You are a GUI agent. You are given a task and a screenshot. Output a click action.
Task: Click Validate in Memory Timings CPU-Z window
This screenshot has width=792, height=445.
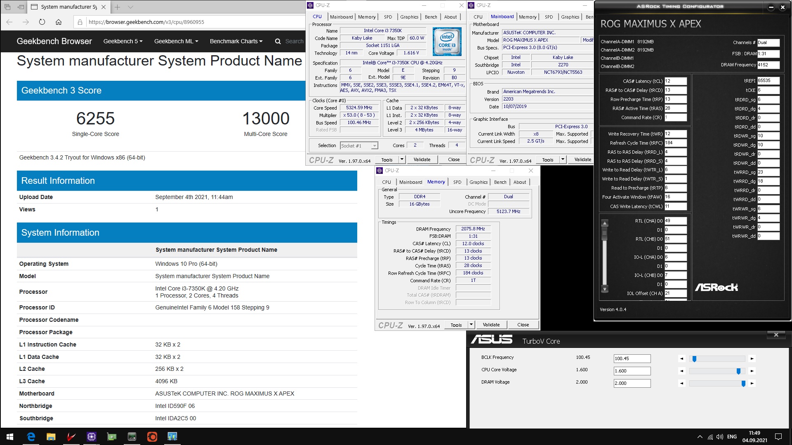pyautogui.click(x=491, y=325)
